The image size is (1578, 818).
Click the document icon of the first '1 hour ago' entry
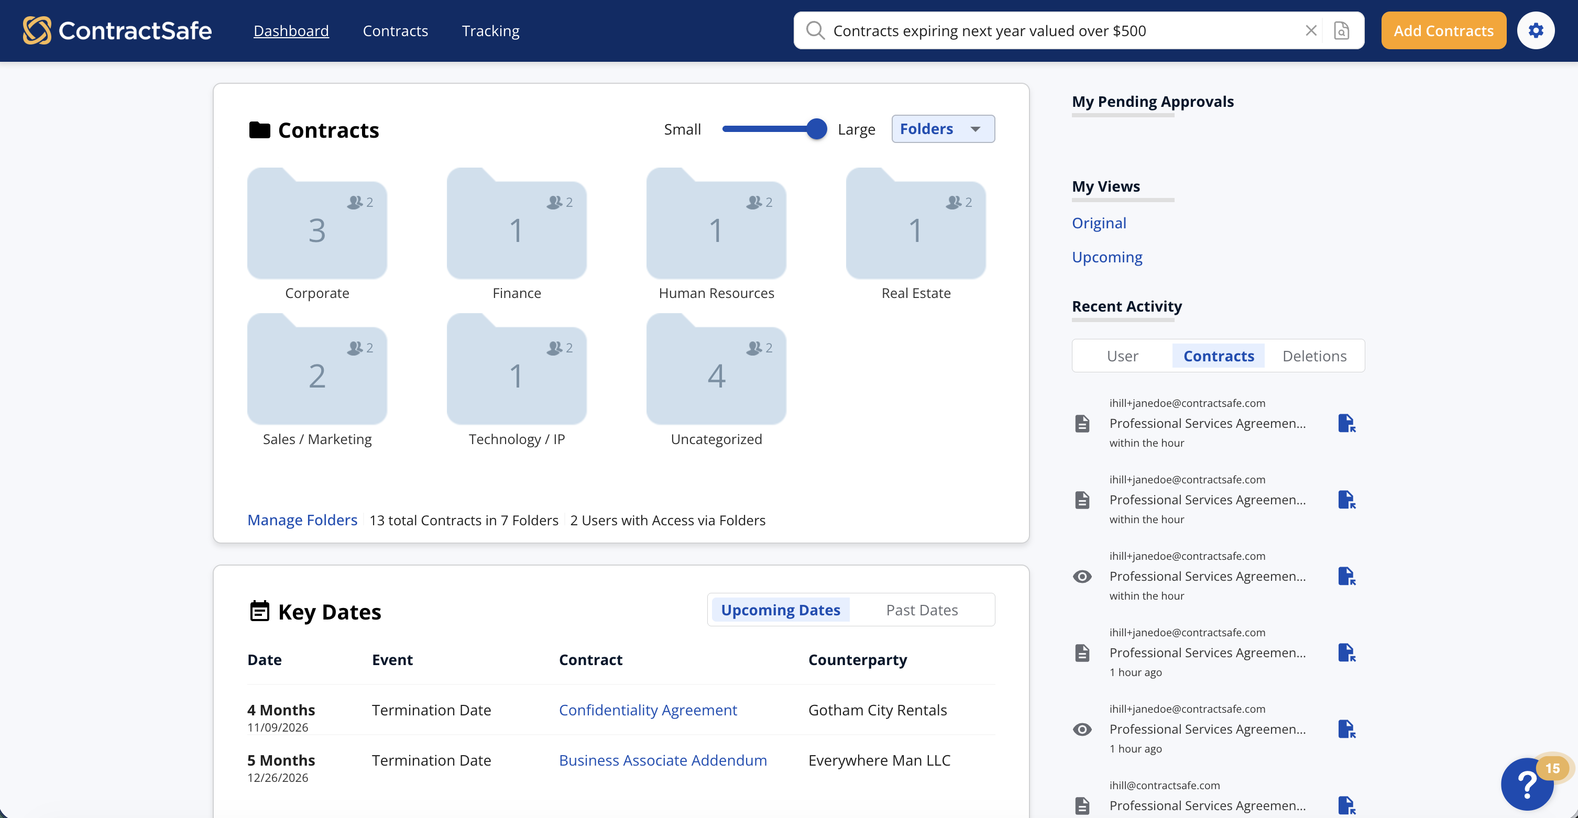(1082, 653)
